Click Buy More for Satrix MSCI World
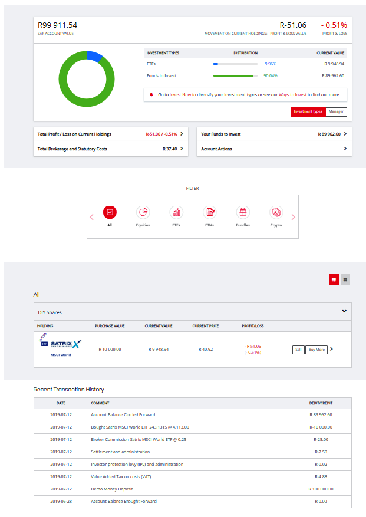This screenshot has width=366, height=517. (316, 350)
